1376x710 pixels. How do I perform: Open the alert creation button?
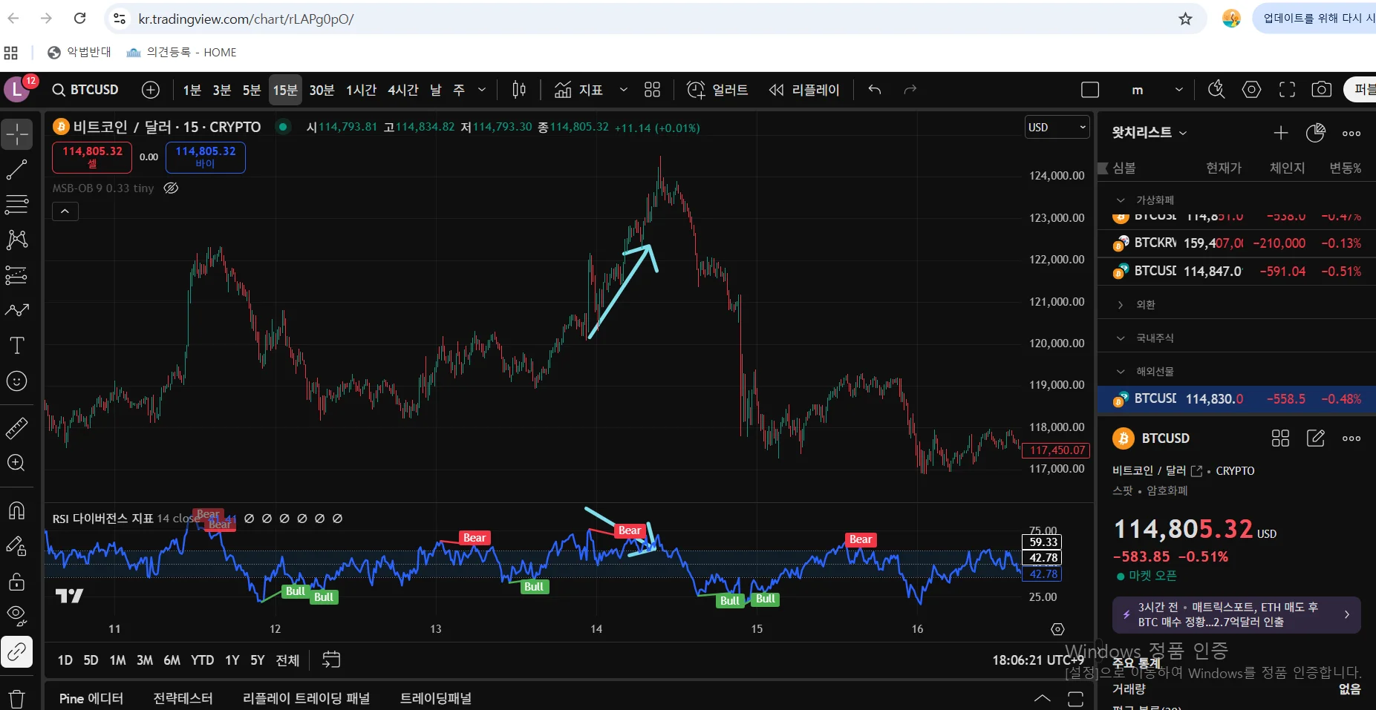tap(717, 90)
